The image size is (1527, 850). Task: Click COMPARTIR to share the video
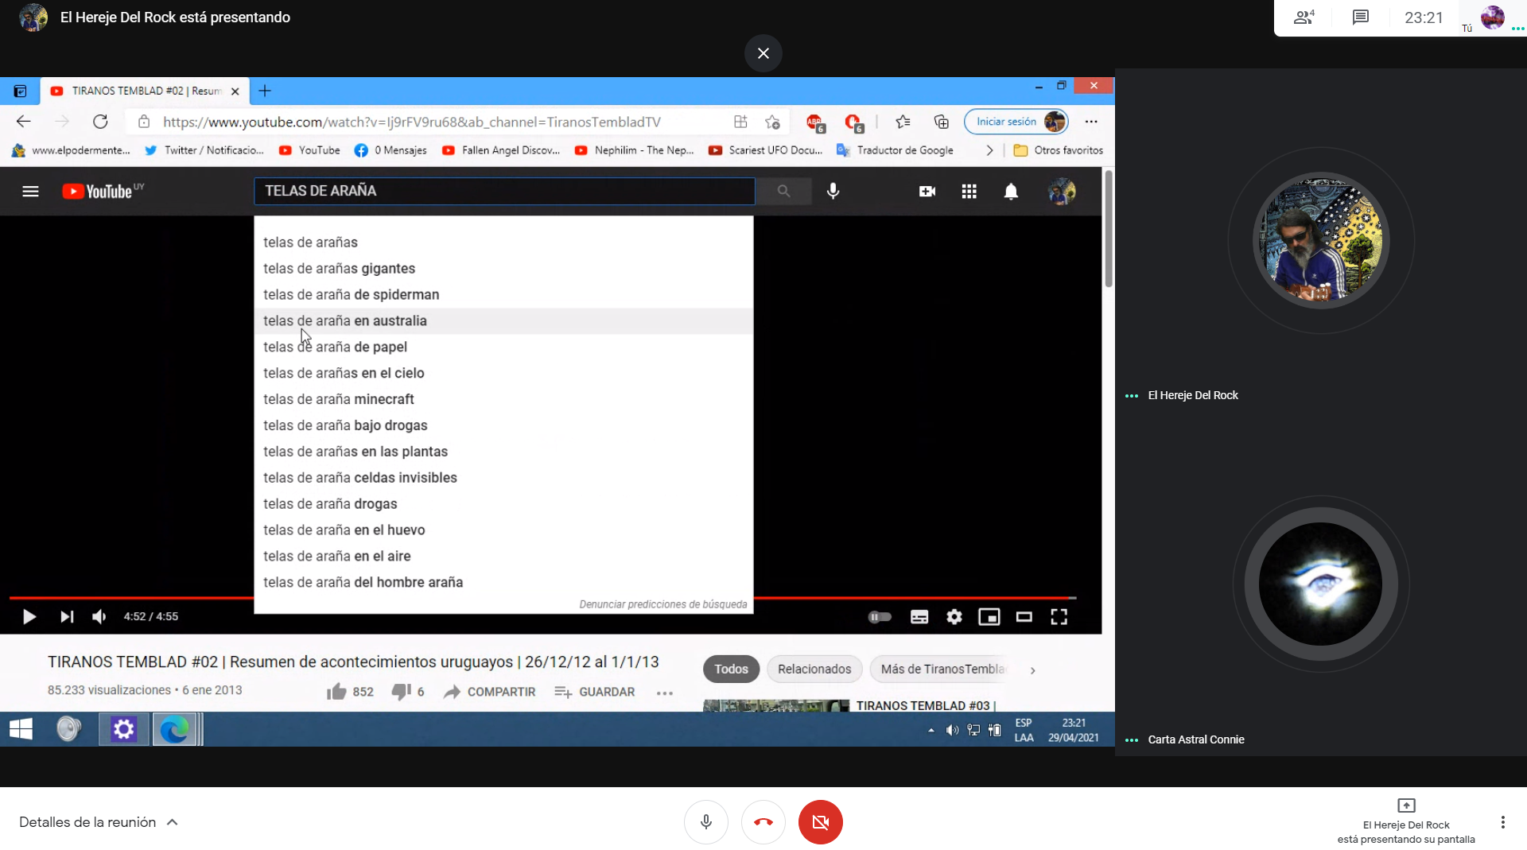[490, 692]
